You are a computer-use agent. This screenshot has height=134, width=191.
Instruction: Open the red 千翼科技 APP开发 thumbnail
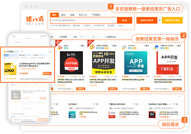click(x=168, y=63)
